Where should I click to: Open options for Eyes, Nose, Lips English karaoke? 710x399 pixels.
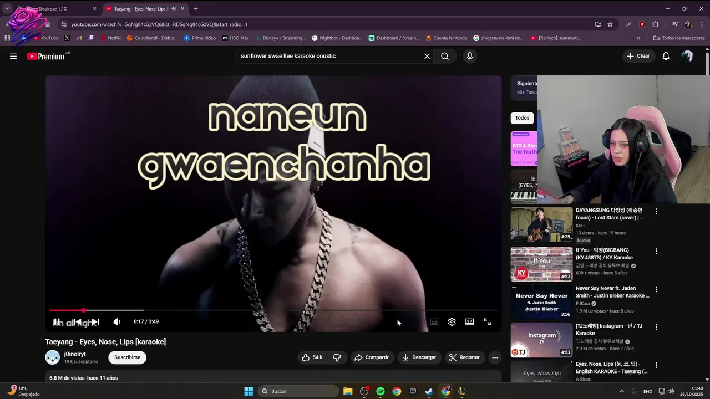656,365
